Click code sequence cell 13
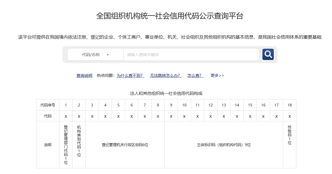The image size is (332, 174). [224, 105]
